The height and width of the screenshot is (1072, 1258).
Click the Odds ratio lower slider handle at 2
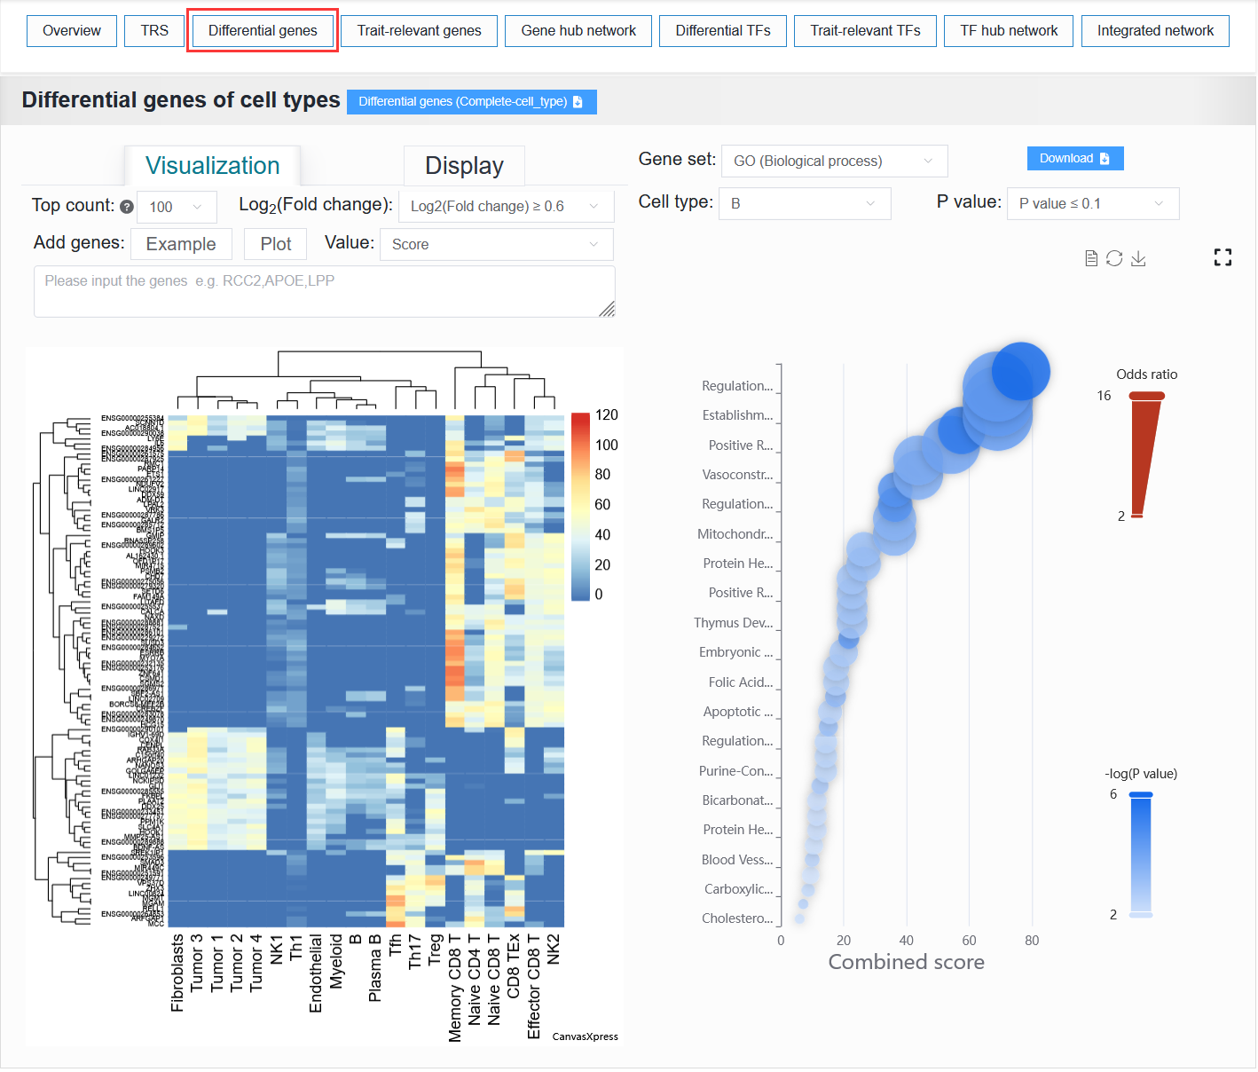tap(1136, 516)
